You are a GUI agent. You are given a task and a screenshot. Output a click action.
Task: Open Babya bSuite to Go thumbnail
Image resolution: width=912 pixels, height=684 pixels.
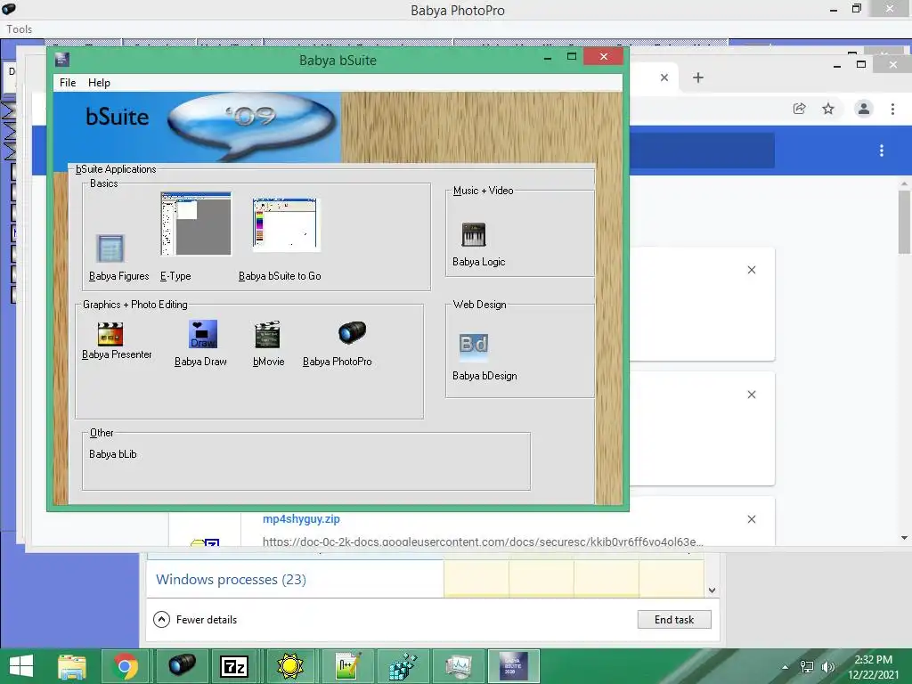pyautogui.click(x=286, y=224)
